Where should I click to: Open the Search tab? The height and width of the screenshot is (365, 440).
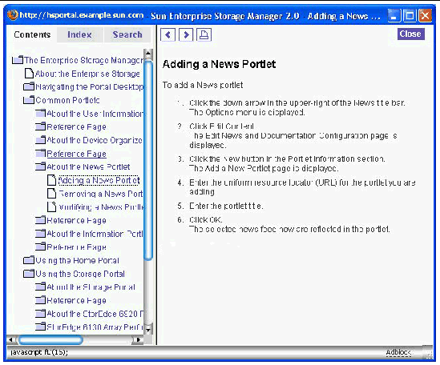click(x=127, y=34)
